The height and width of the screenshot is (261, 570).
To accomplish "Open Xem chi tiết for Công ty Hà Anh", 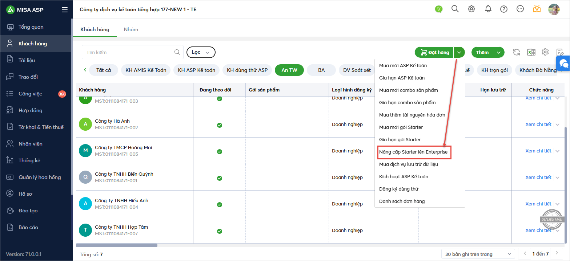I will coord(538,125).
